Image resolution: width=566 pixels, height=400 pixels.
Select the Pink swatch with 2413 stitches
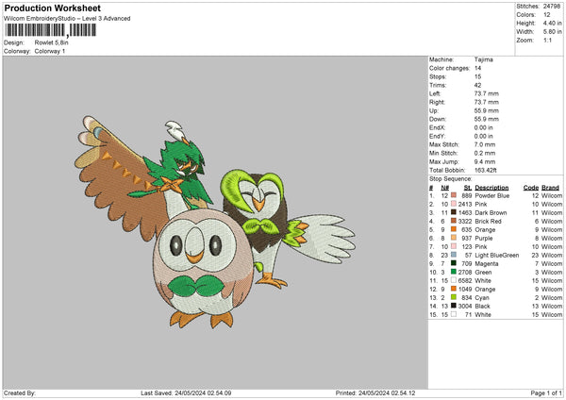click(x=454, y=204)
